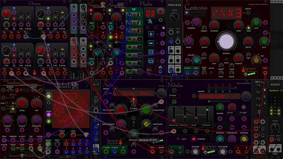Click the Texture slider in Nebulae

coord(208,115)
